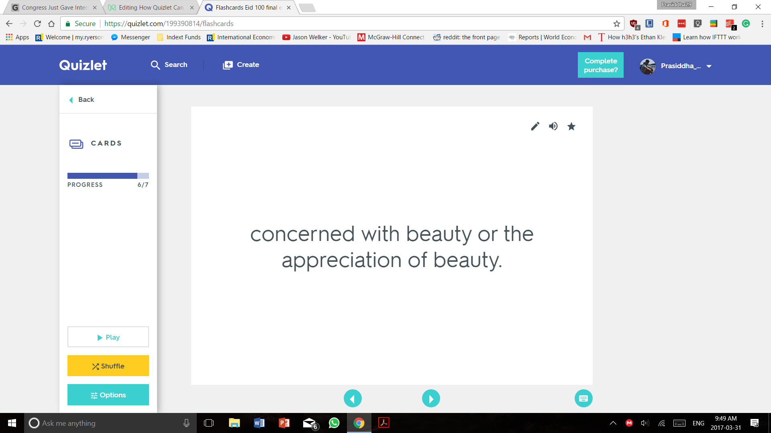Screen dimensions: 771x433
Task: Click the next arrow to advance card
Action: [430, 398]
